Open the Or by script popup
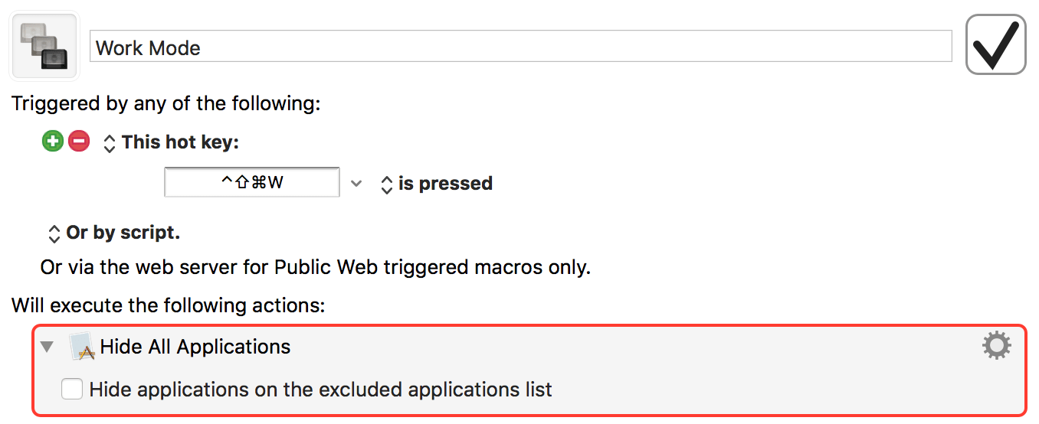The height and width of the screenshot is (424, 1039). [54, 233]
